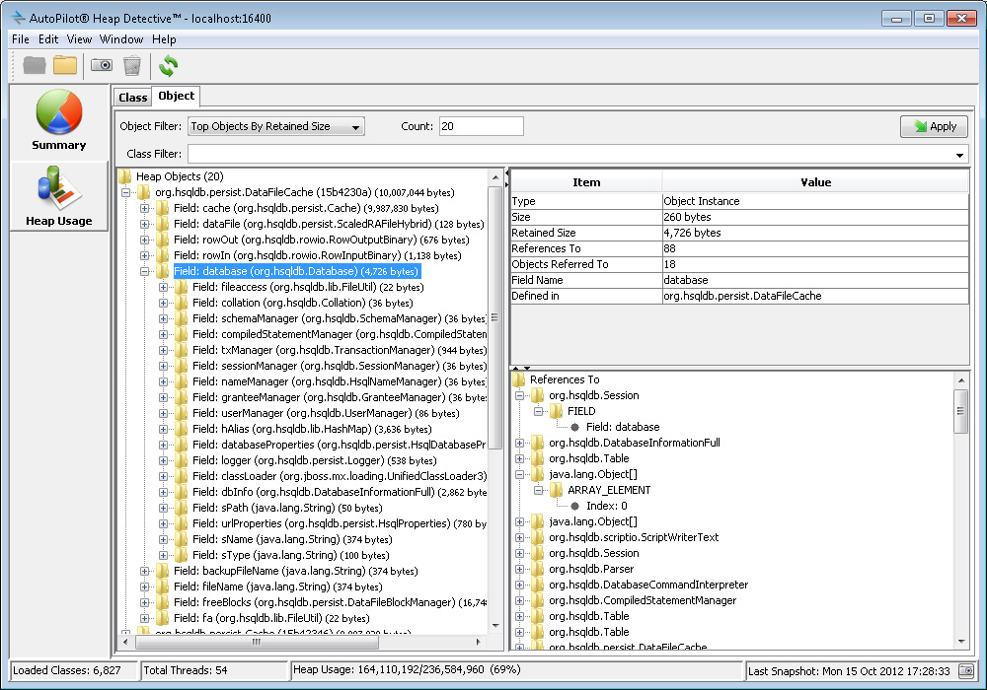The width and height of the screenshot is (987, 690).
Task: Click folder icon beside Field: userManager
Action: 182,413
